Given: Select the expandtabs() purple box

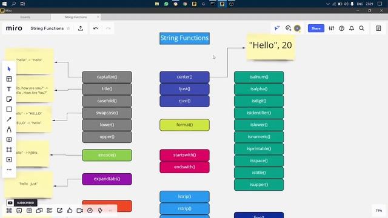Looking at the screenshot, I should click(x=107, y=179).
